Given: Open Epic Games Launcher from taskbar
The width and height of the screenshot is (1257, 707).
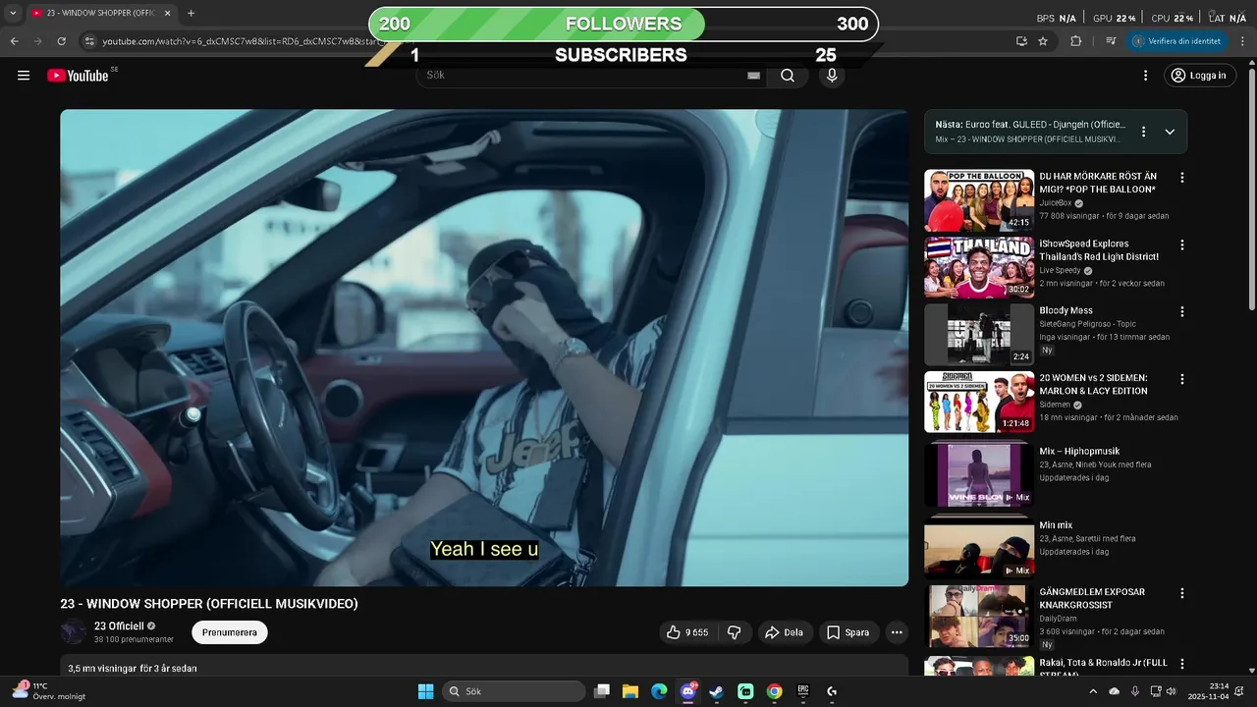Looking at the screenshot, I should click(802, 691).
